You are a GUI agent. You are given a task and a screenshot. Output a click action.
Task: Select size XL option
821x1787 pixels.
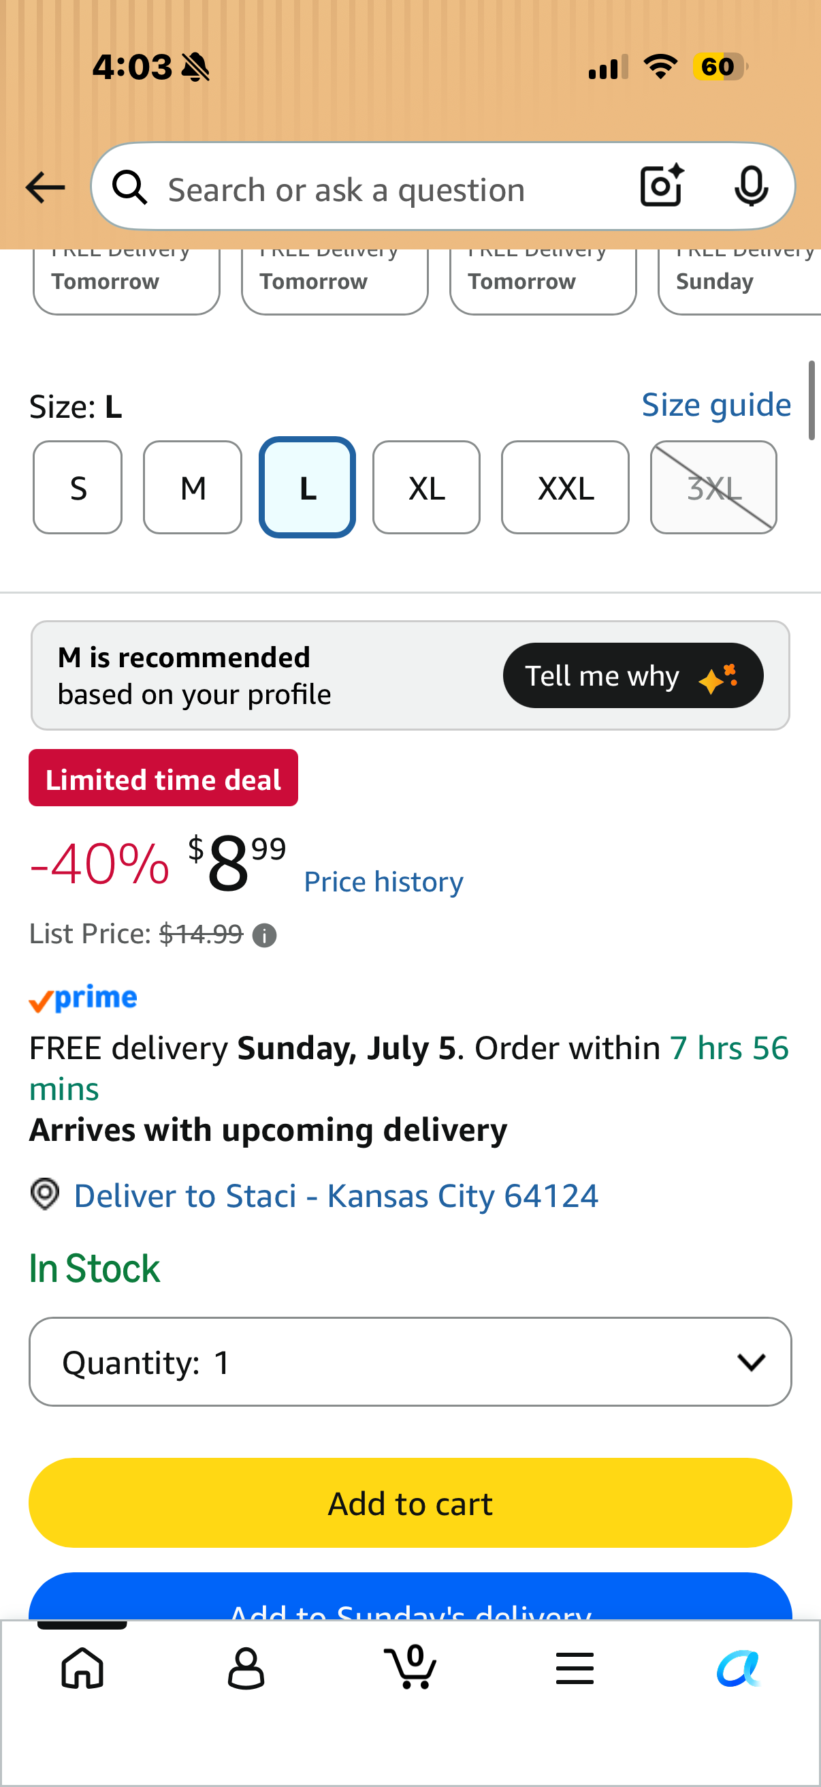click(x=426, y=488)
